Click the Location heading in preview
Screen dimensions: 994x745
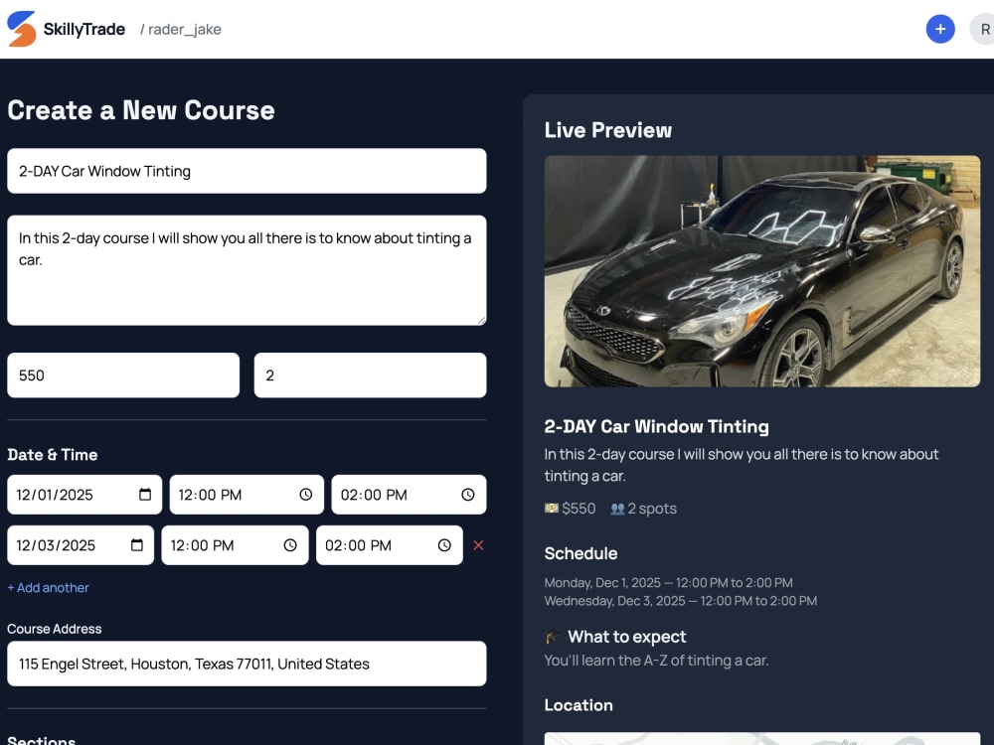[579, 705]
